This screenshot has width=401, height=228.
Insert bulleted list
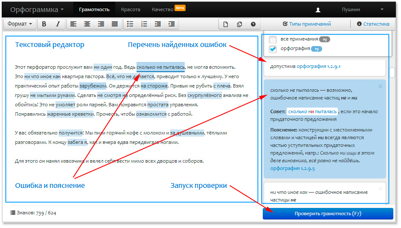coord(130,24)
